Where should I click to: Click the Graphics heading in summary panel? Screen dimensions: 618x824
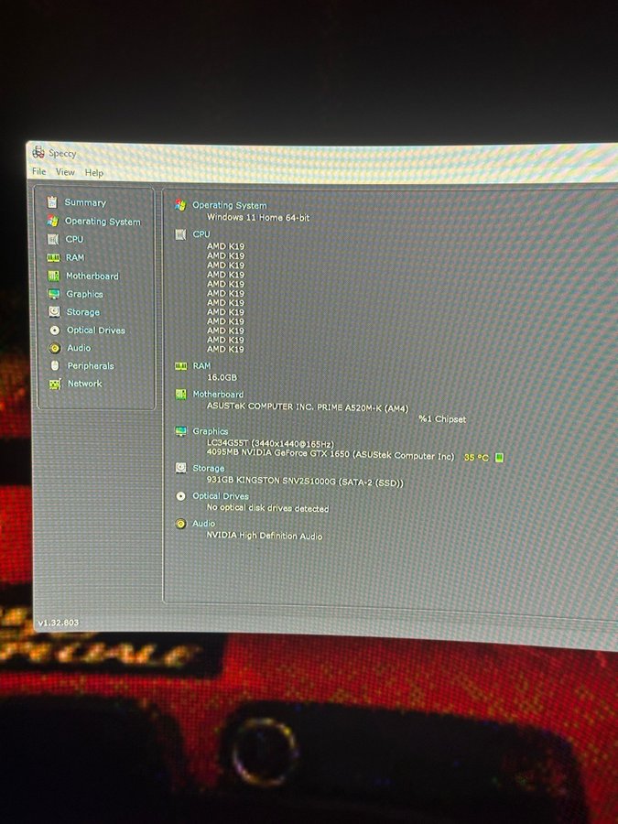click(x=211, y=431)
